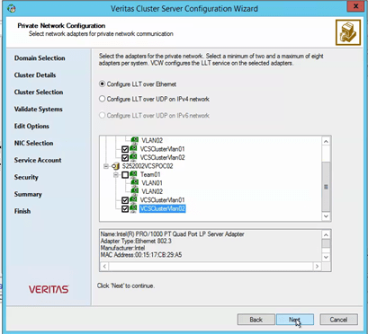Uncheck the highlighted VCSClusterVlan02 checkbox
Screen dimensions: 368x334
125,209
